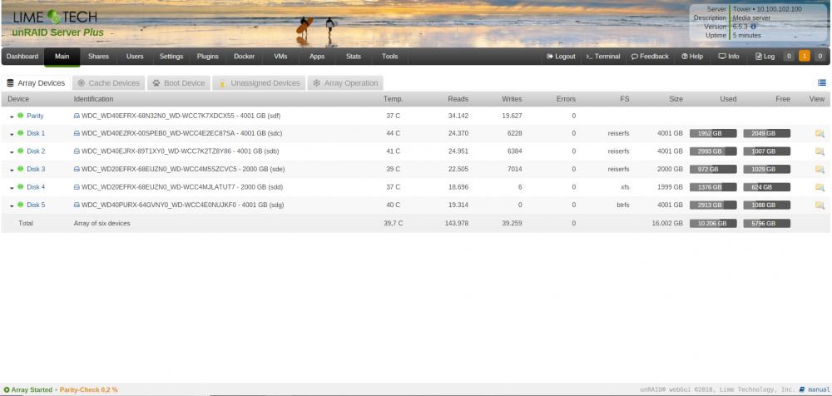The height and width of the screenshot is (396, 832).
Task: Click the Disk 2 green status ball
Action: 21,151
